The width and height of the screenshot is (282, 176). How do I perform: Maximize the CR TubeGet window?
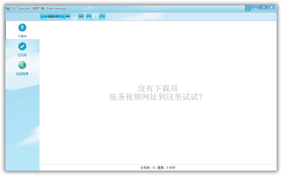pyautogui.click(x=263, y=8)
